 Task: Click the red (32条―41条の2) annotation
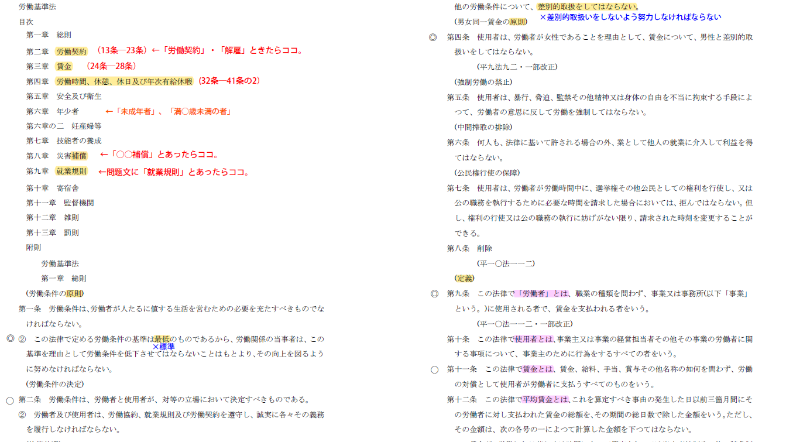click(x=229, y=81)
